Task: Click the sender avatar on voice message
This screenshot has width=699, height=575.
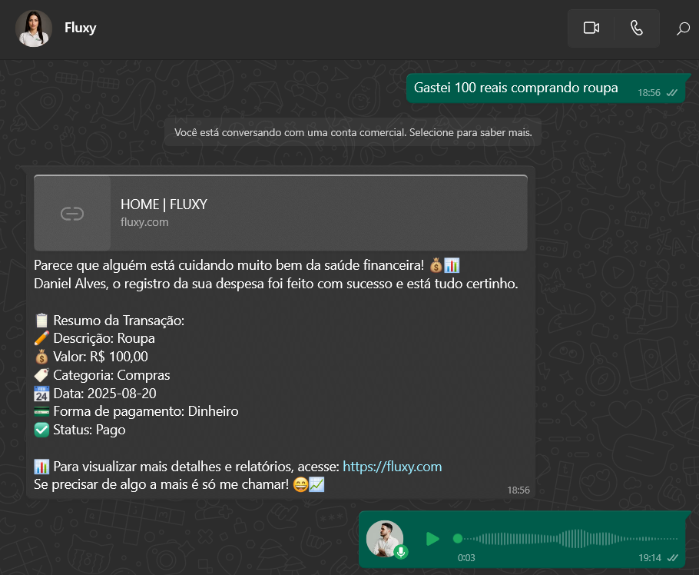Action: [x=384, y=538]
